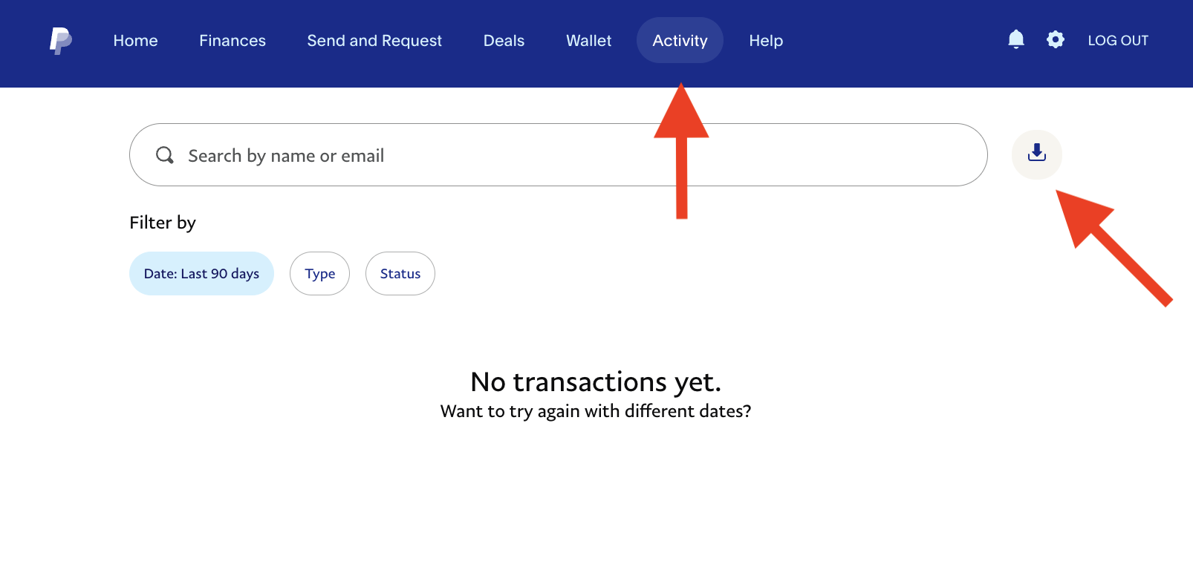
Task: Click the search by name or email field
Action: pos(520,155)
